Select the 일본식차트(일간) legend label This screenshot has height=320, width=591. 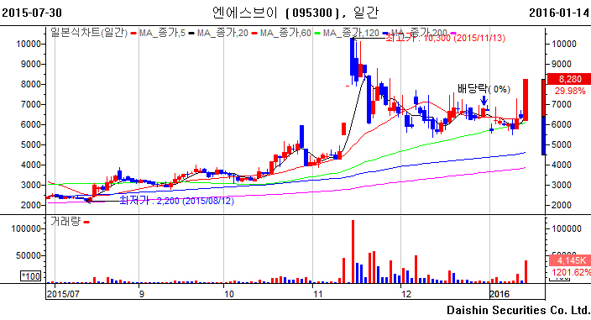(x=89, y=33)
